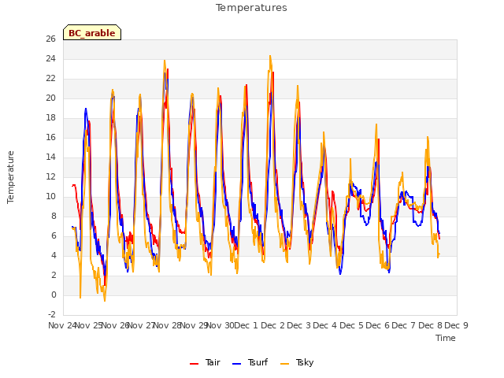Viewport: 504px width, 378px height.
Task: Click the Temperatures chart title
Action: click(251, 8)
